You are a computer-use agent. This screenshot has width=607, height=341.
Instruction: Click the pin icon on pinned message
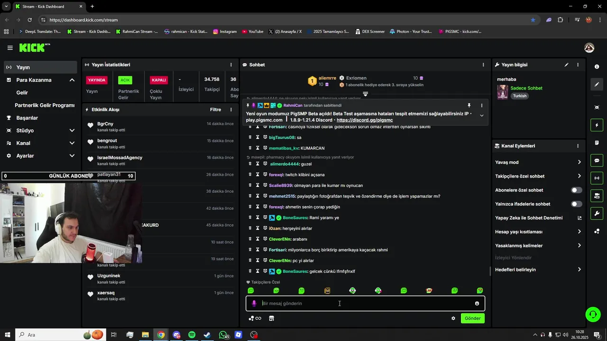point(469,106)
